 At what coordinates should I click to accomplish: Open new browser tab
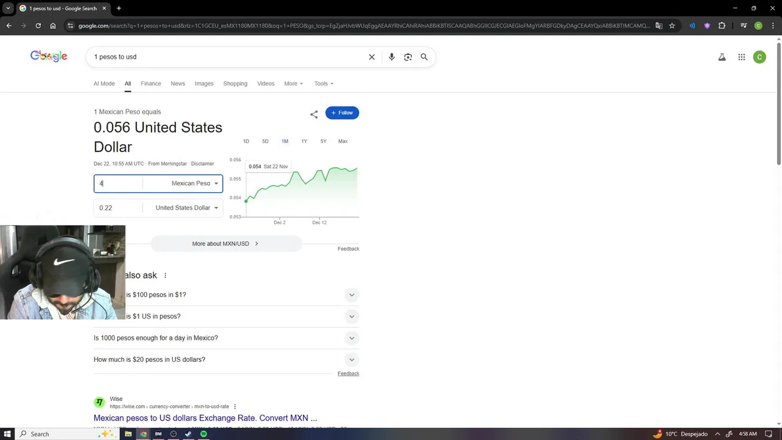pyautogui.click(x=119, y=9)
